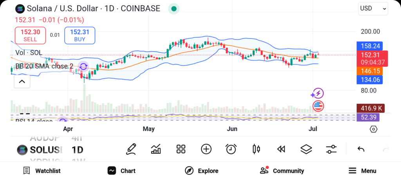Viewport: 401px width, 180px height.
Task: Tap the 146.15 basis price label
Action: pyautogui.click(x=370, y=71)
